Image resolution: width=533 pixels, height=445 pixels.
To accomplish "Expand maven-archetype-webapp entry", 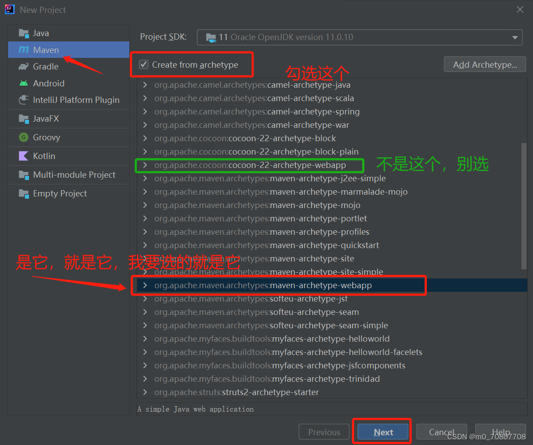I will (145, 285).
